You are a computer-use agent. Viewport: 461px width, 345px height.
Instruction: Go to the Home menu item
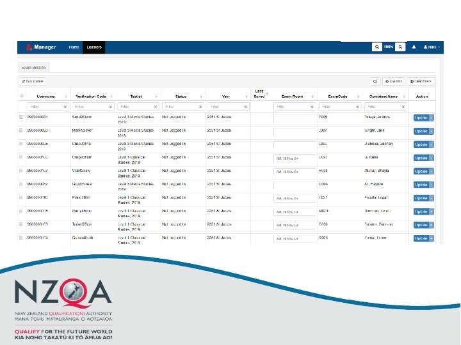click(x=74, y=47)
